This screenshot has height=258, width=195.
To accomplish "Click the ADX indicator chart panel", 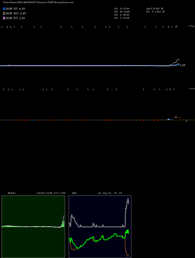I will pyautogui.click(x=100, y=227).
